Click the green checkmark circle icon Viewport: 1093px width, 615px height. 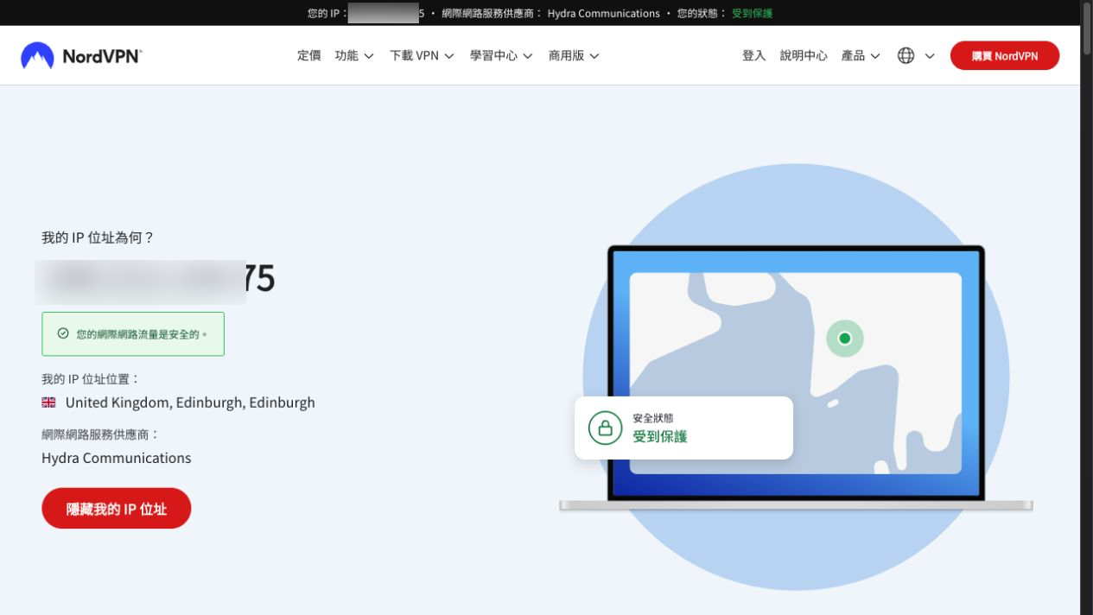point(62,333)
